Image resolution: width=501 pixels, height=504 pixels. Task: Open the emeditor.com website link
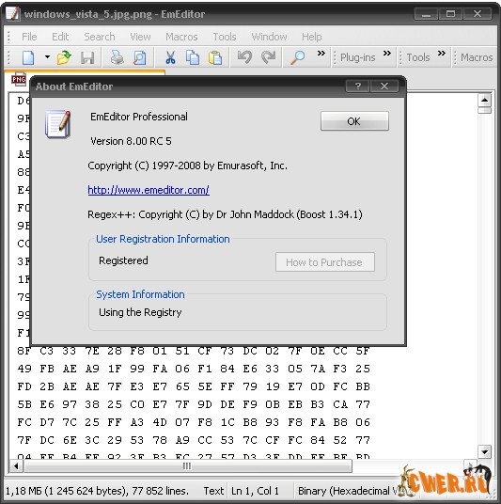click(149, 190)
